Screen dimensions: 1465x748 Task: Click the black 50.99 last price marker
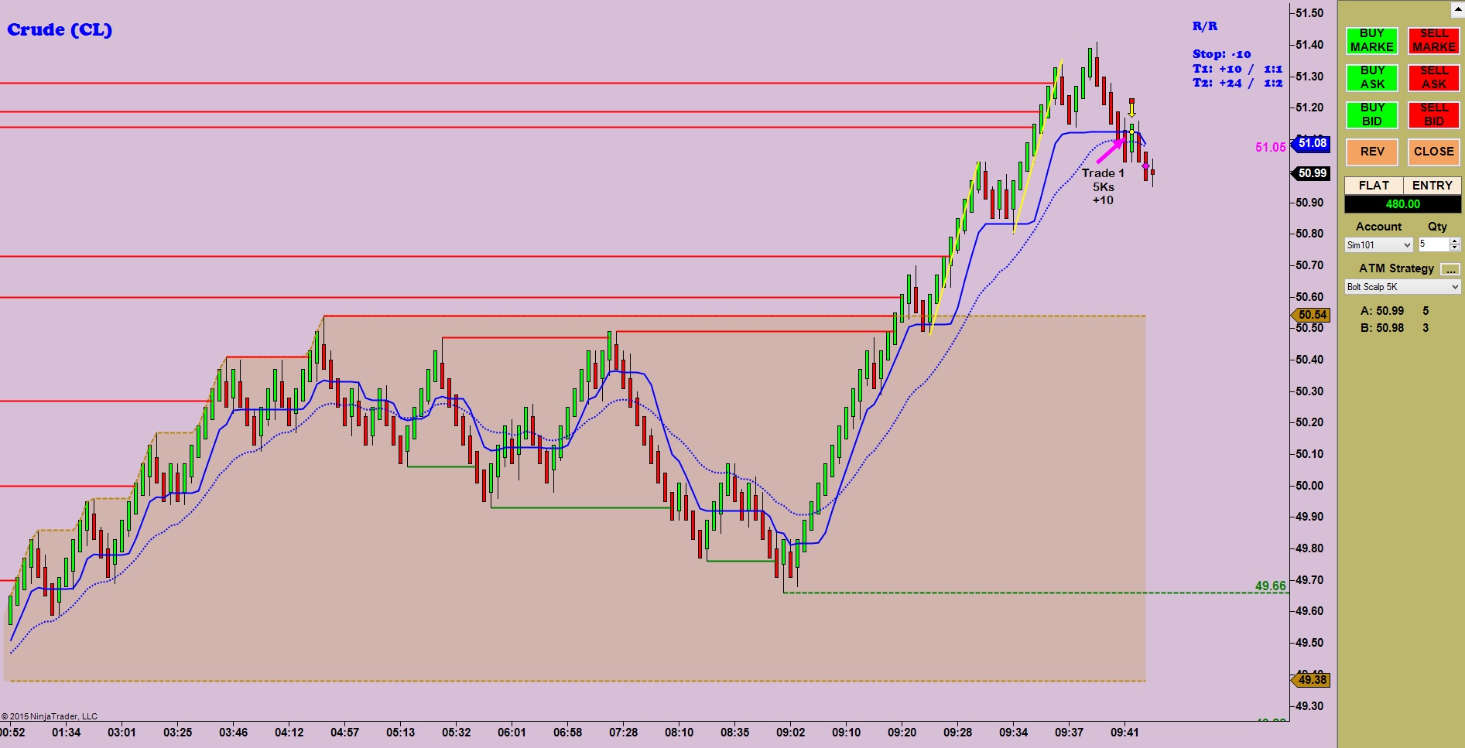pos(1312,173)
